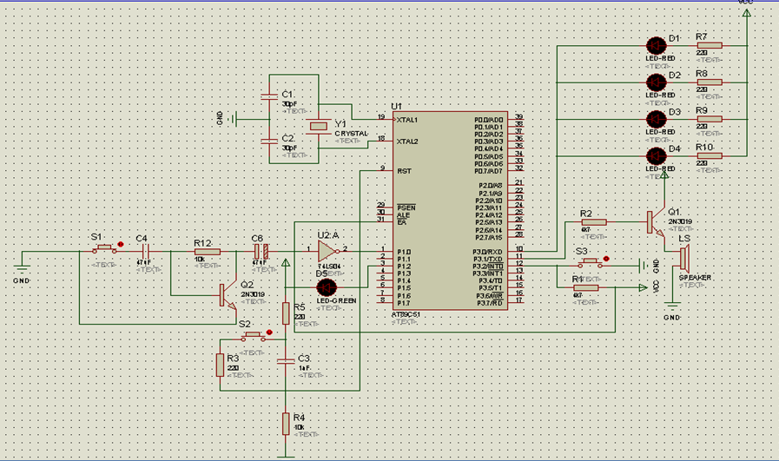Image resolution: width=779 pixels, height=461 pixels.
Task: Click the RST pin label on U1
Action: pyautogui.click(x=404, y=171)
